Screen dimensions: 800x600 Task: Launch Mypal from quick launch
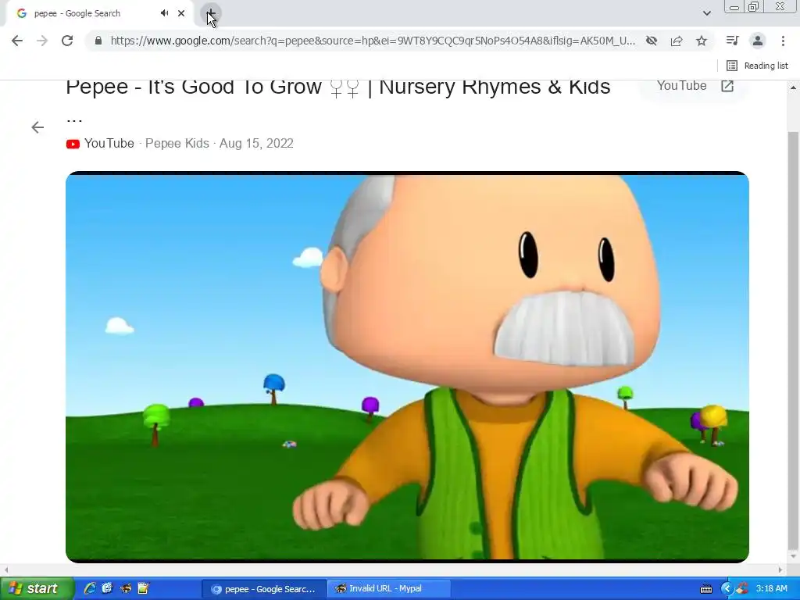125,588
